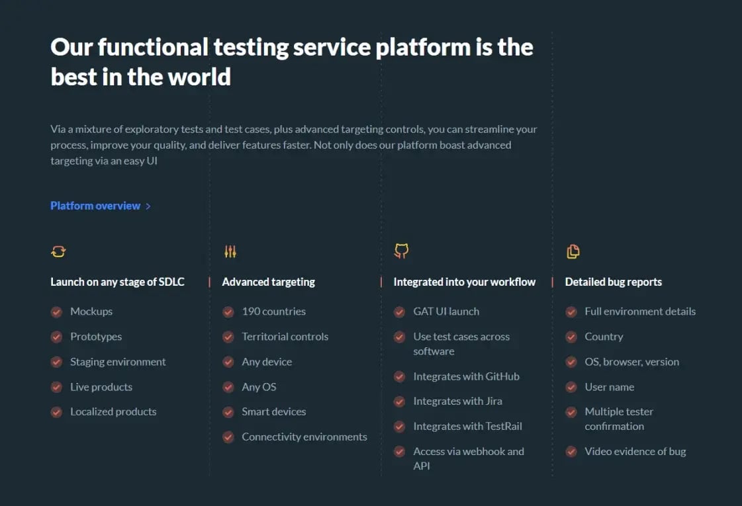Click the check icon beside Smart devices

pos(228,412)
